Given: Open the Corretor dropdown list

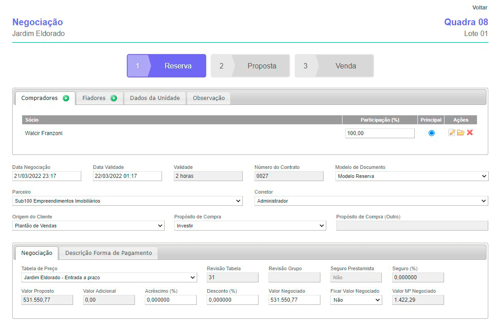Looking at the screenshot, I should (x=371, y=201).
